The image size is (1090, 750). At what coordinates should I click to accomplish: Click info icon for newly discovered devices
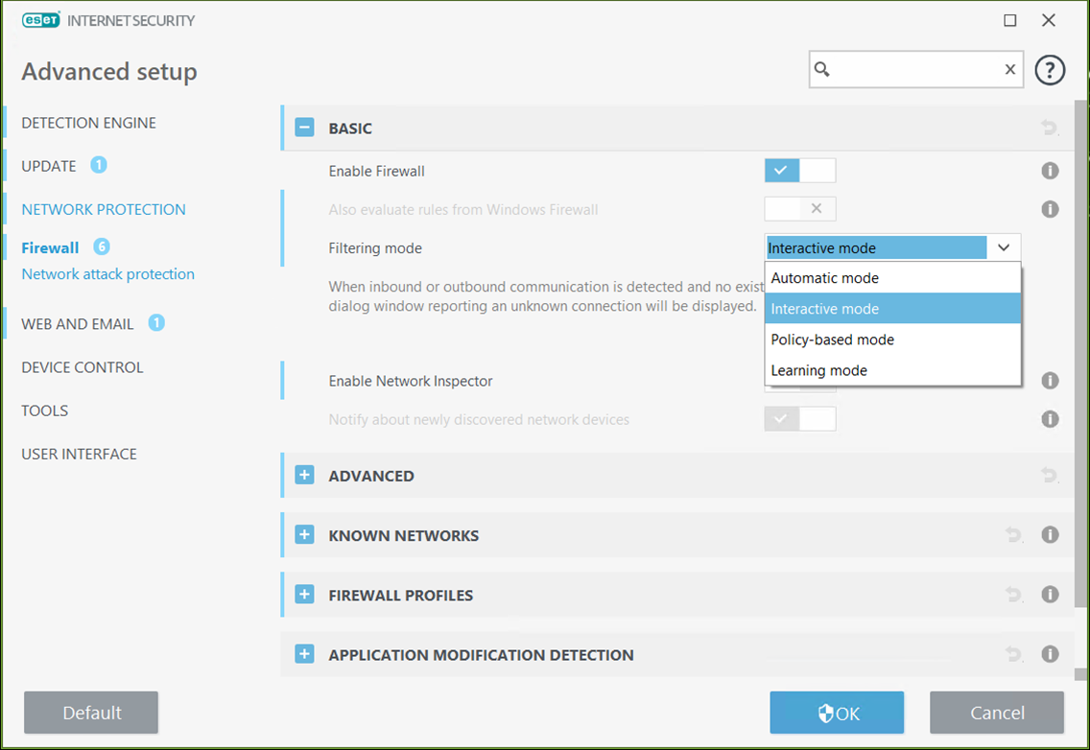pos(1050,419)
